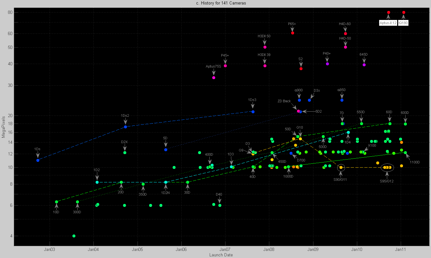431x258 pixels.
Task: Select the 'Launch Date' x-axis label
Action: pos(221,255)
